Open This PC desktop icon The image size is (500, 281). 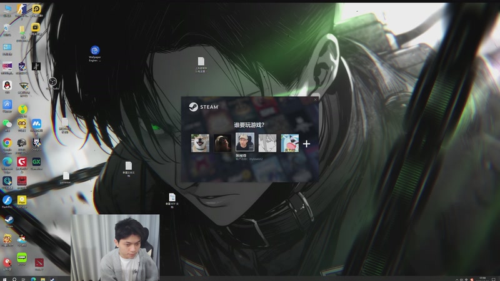click(7, 9)
